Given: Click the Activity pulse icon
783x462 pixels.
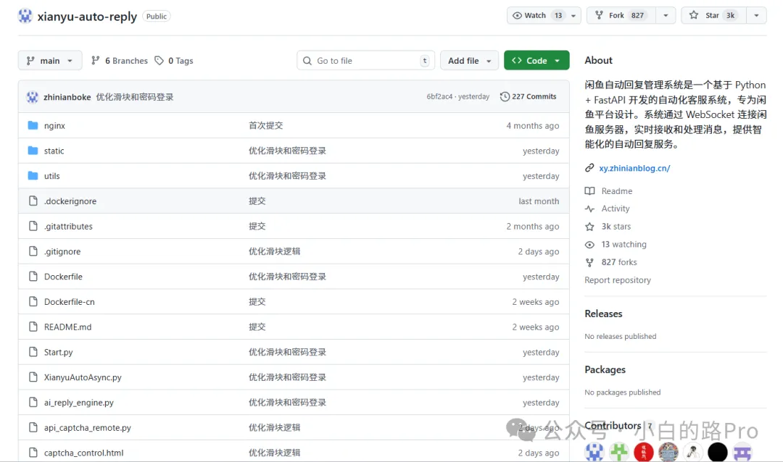Looking at the screenshot, I should [x=589, y=209].
